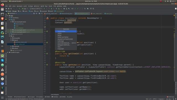Click the debug bug icon in the toolbar
The height and width of the screenshot is (100, 177).
pos(51,9)
